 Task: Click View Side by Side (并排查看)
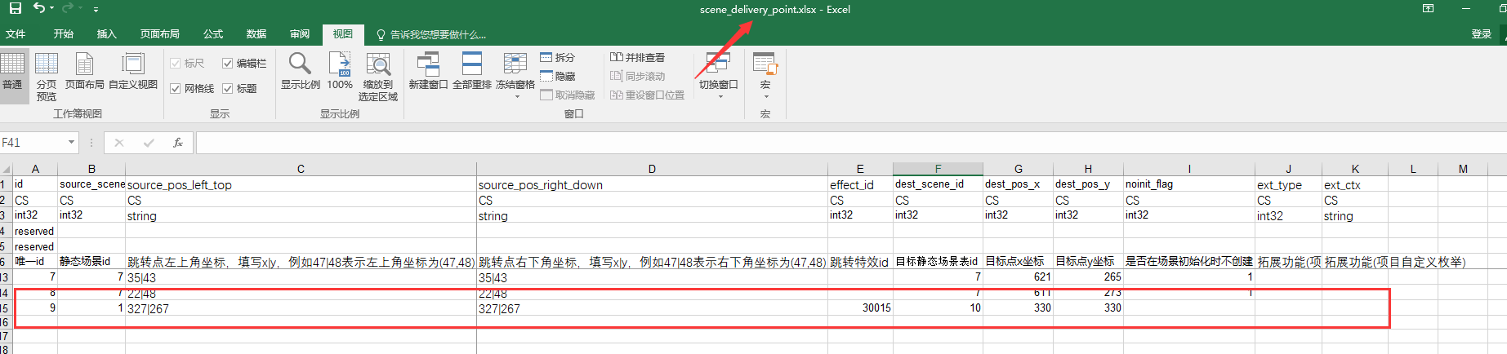(x=637, y=58)
